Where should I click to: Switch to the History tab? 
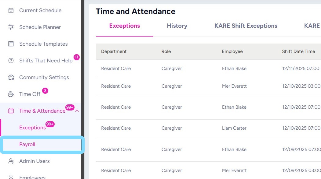click(x=177, y=26)
